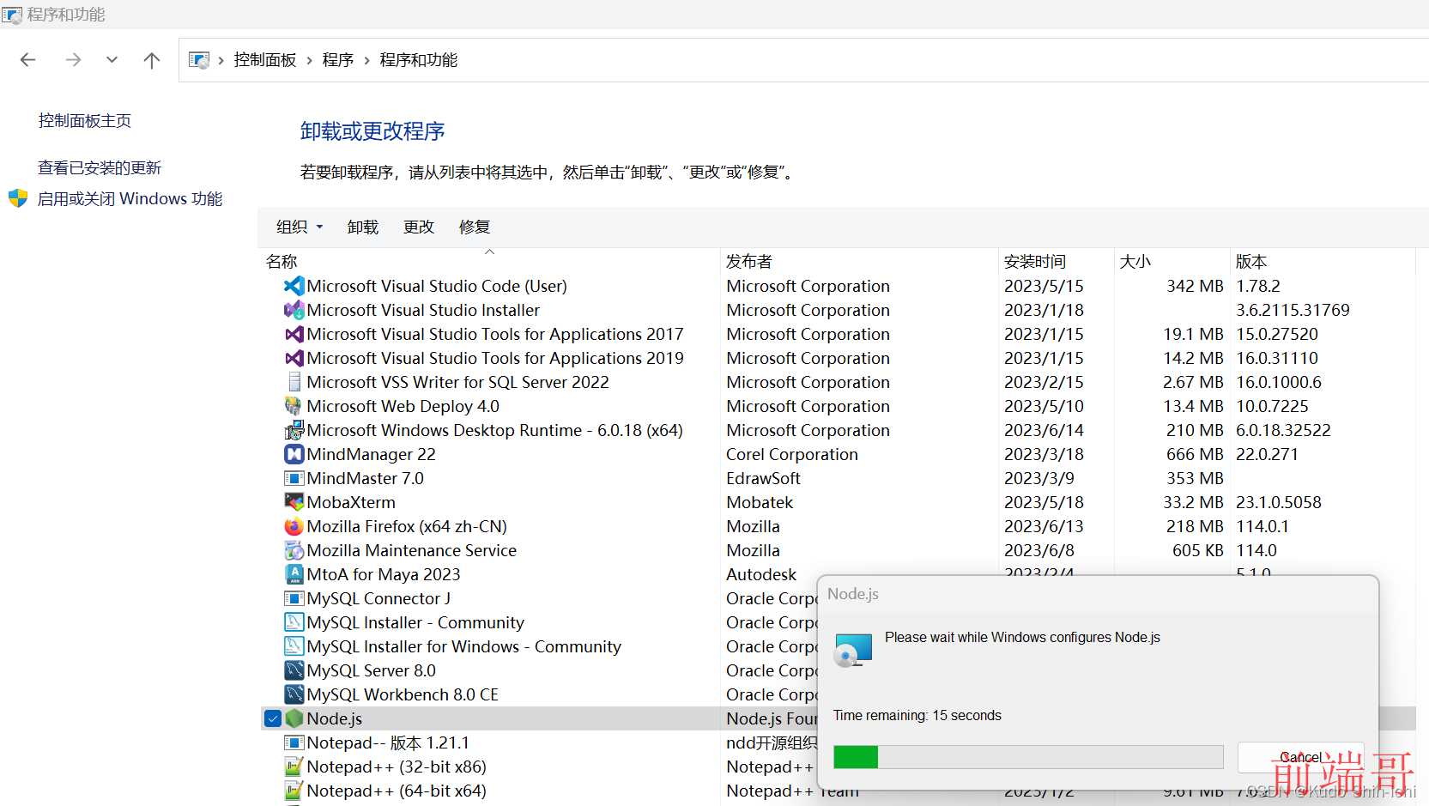
Task: Click the MySQL Workbench 8.0 CE icon
Action: point(294,694)
